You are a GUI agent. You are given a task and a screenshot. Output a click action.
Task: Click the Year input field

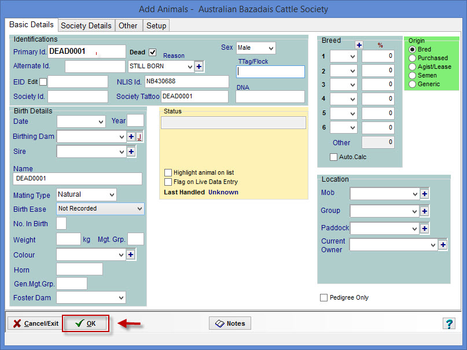135,120
